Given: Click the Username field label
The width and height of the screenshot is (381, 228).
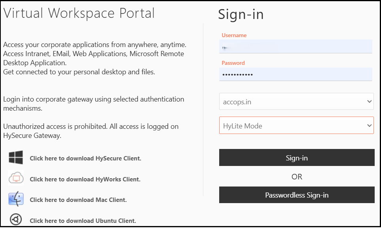Looking at the screenshot, I should tap(234, 35).
